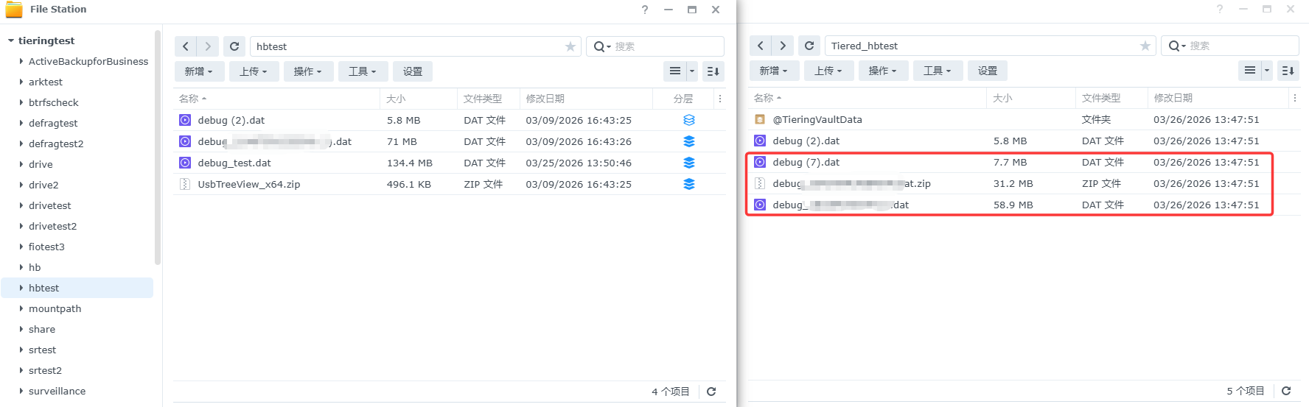
Task: Click the folder tree vertical scrollbar
Action: click(158, 147)
